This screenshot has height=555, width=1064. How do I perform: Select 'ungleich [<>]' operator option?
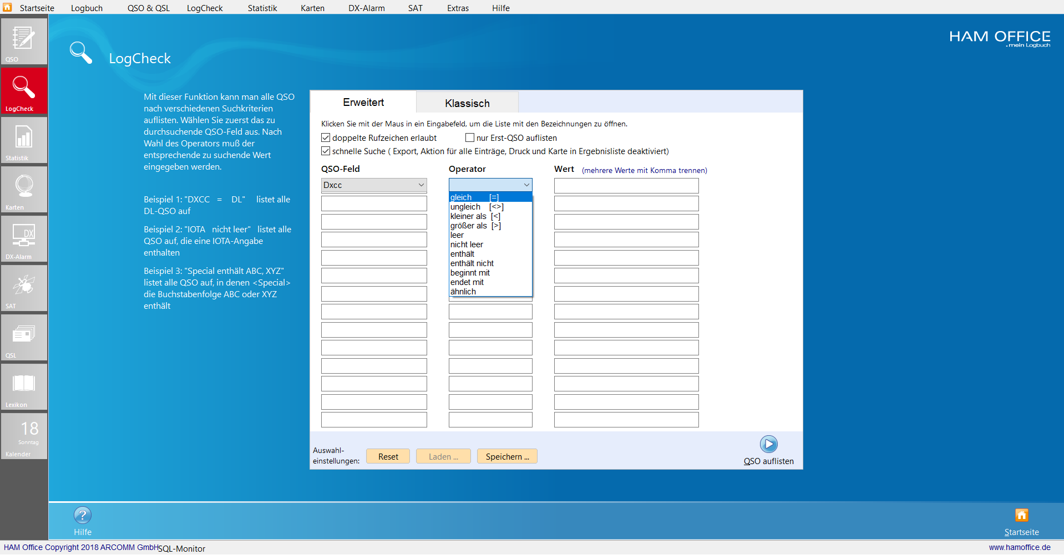pos(490,207)
